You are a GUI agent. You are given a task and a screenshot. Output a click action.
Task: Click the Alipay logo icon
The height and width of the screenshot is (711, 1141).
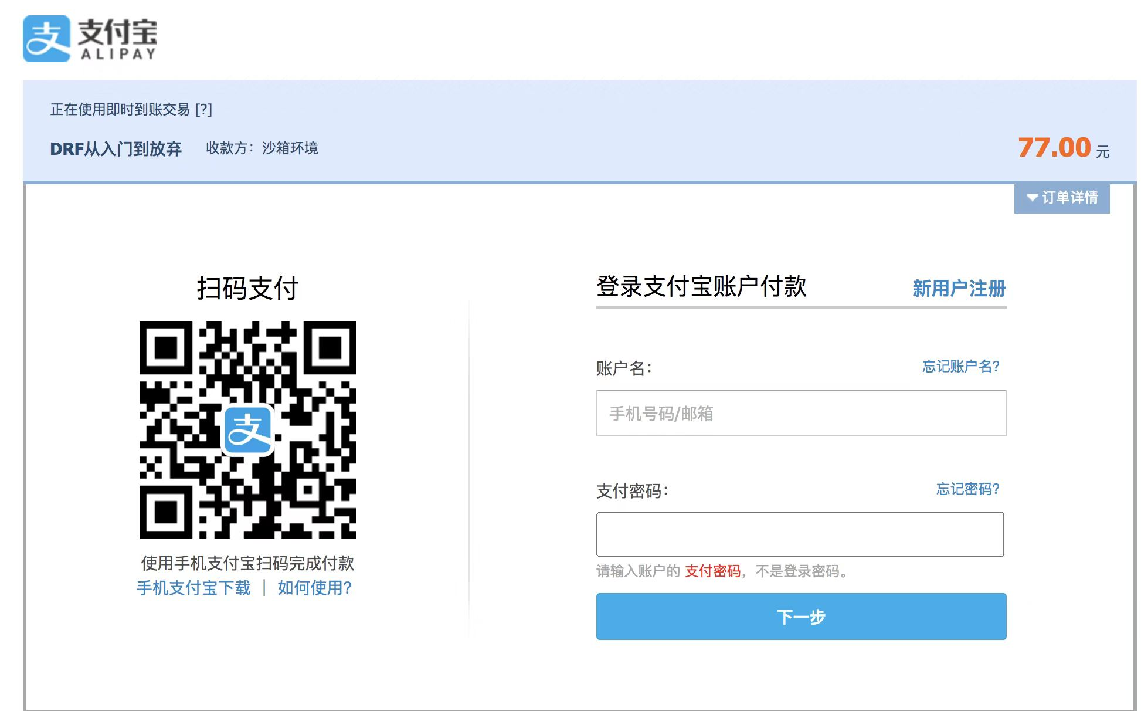point(46,39)
